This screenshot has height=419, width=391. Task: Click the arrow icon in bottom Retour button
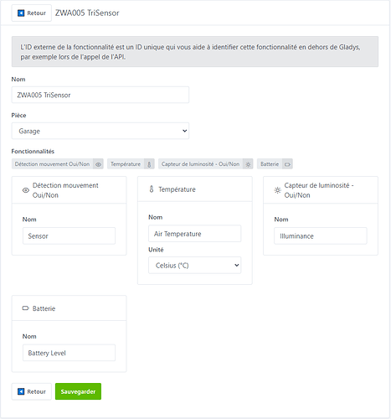click(21, 391)
